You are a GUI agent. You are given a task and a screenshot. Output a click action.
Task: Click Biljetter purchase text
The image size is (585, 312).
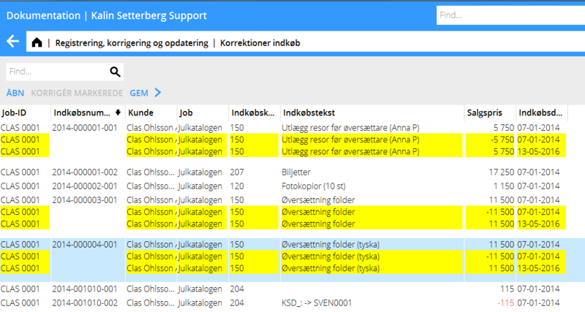tap(296, 172)
